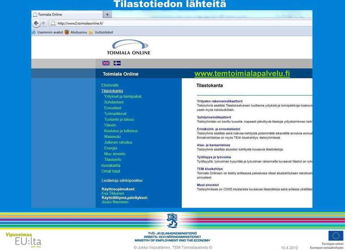Click the Jouko Nieminen contact link

tap(115, 202)
